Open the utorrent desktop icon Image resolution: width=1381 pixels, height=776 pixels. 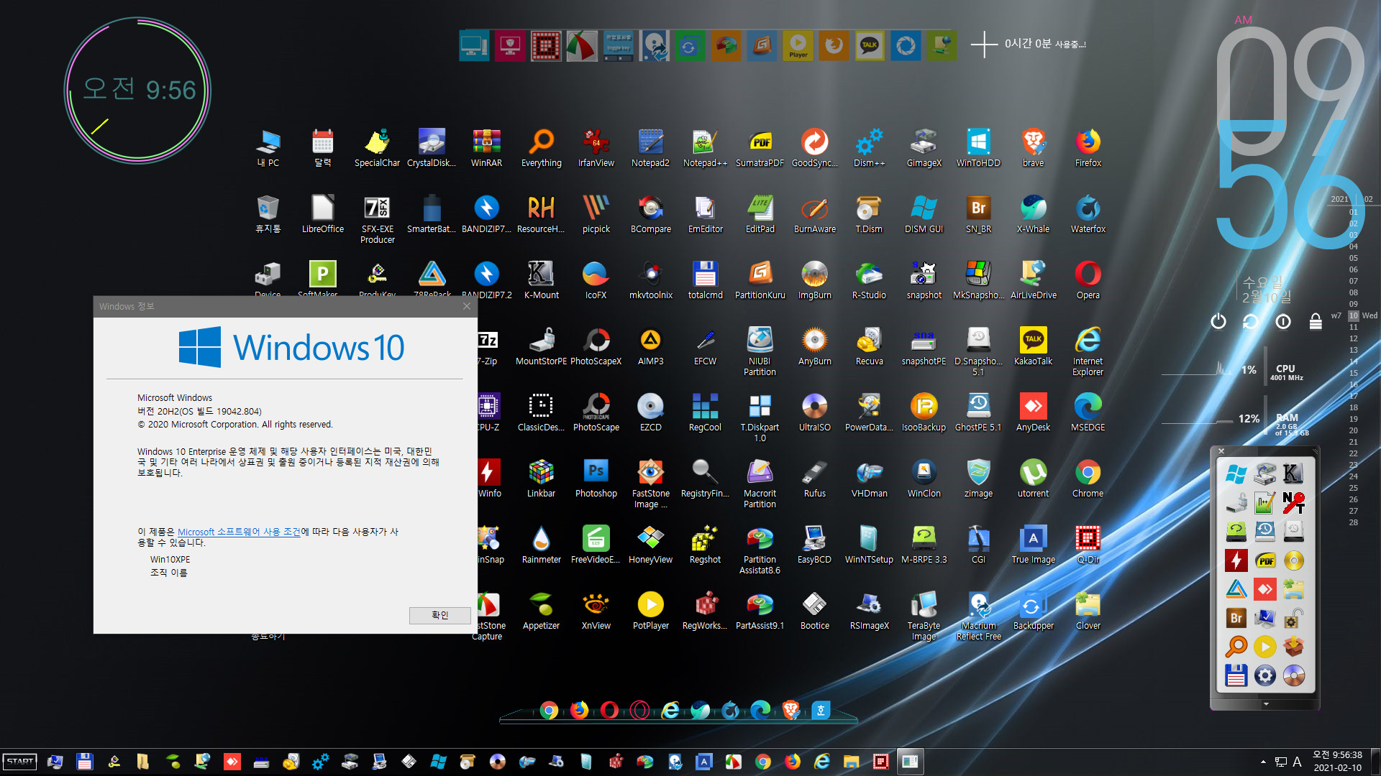click(1033, 479)
